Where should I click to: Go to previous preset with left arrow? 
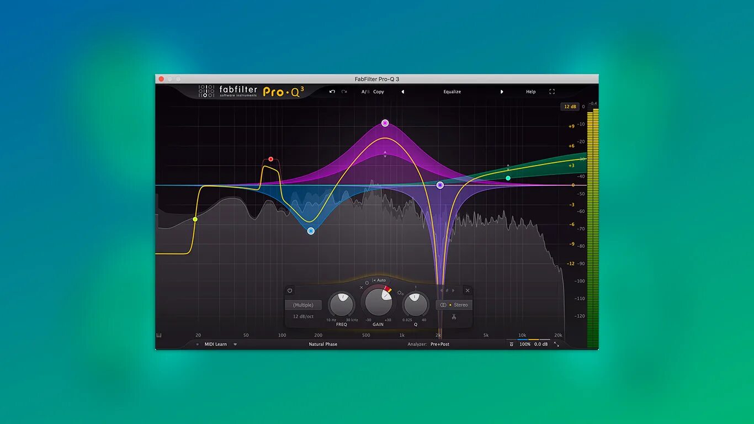402,92
